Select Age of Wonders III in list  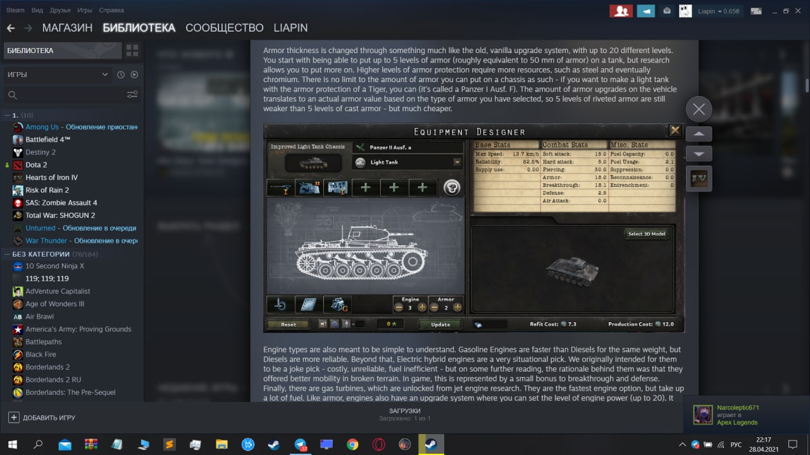coord(75,304)
